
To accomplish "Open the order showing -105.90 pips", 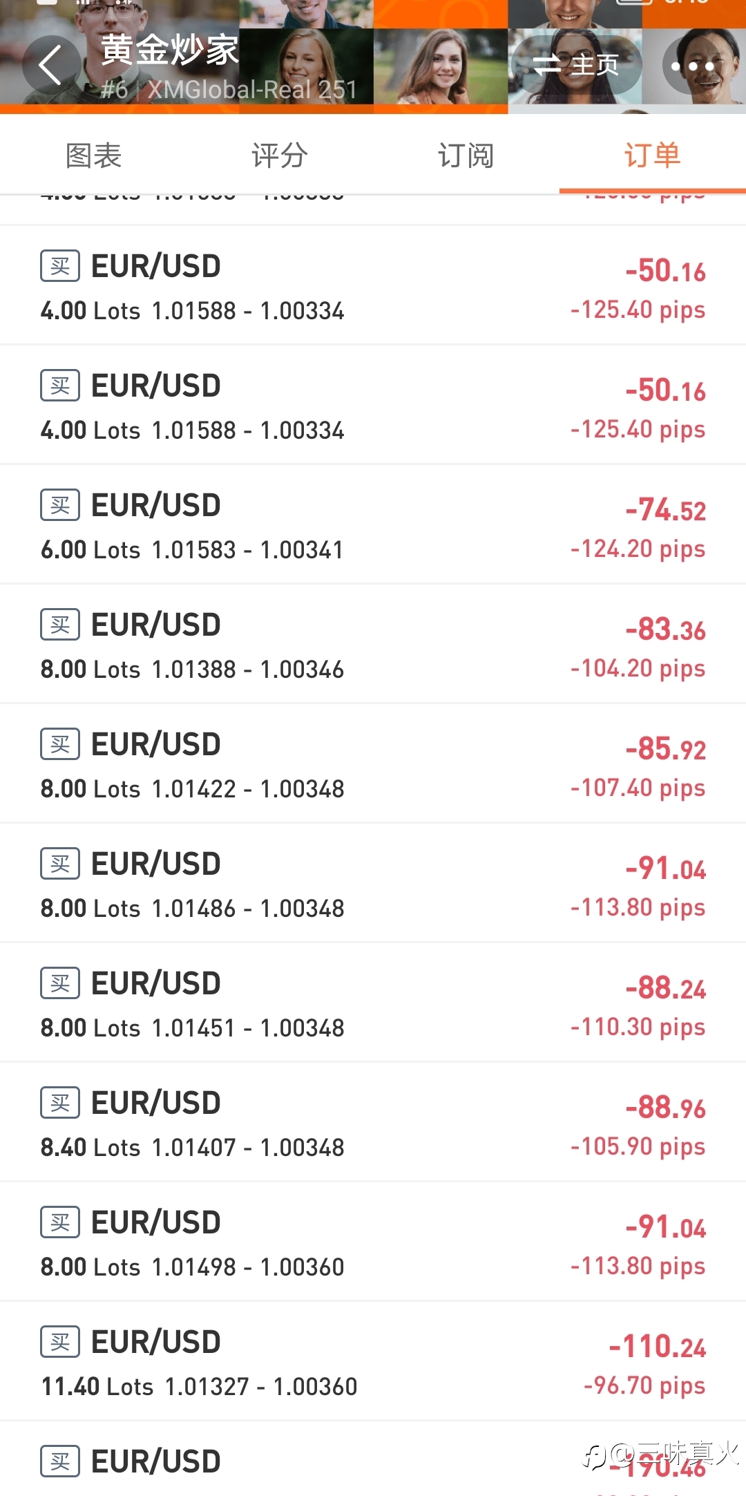I will (373, 1123).
